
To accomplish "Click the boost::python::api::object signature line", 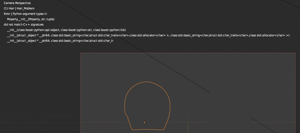I will pyautogui.click(x=66, y=30).
